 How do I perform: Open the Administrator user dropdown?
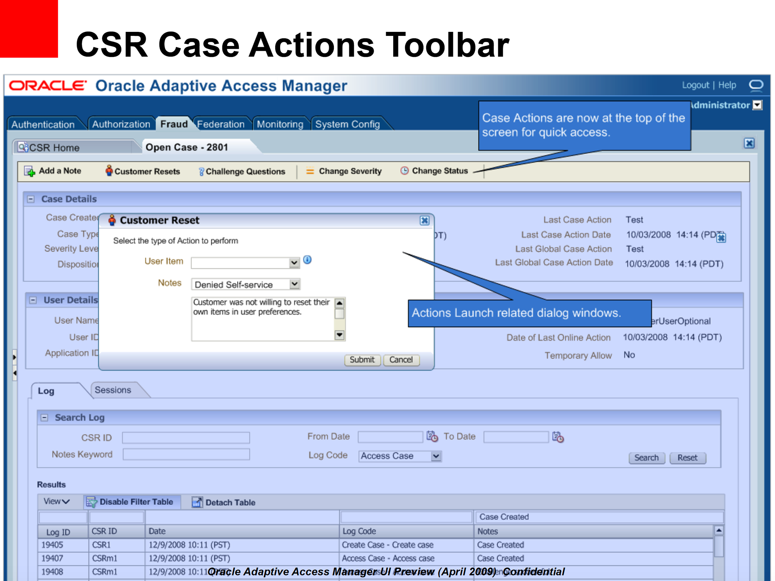click(758, 105)
